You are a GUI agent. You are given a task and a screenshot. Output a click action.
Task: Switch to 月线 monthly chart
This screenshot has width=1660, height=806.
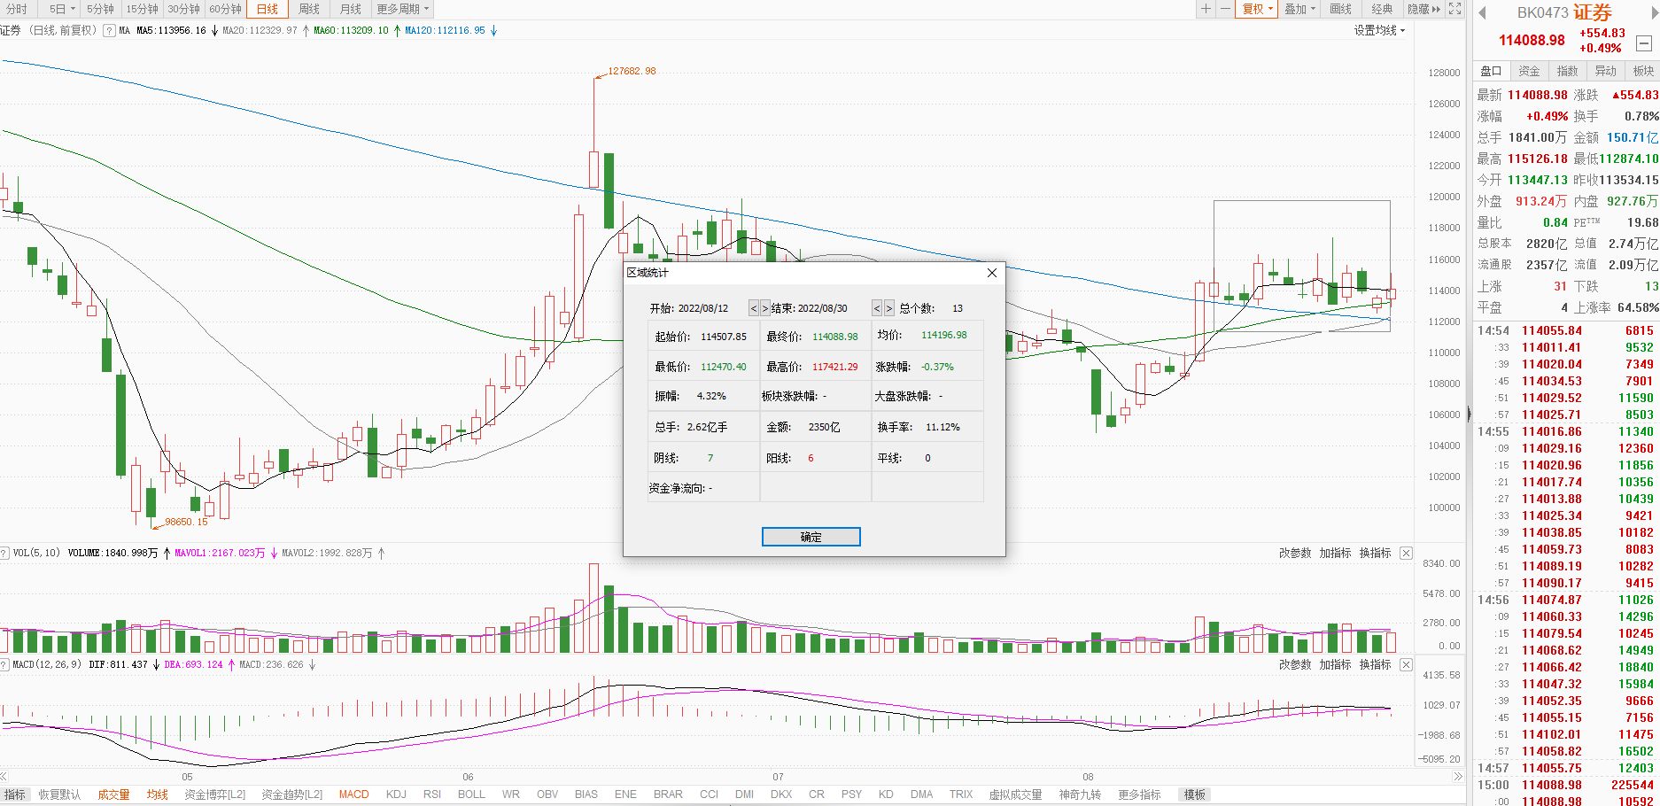351,9
